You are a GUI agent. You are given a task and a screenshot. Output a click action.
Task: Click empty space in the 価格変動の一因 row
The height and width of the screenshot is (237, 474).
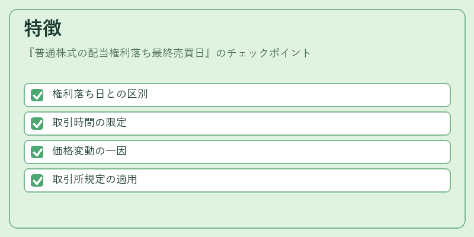[x=287, y=152]
